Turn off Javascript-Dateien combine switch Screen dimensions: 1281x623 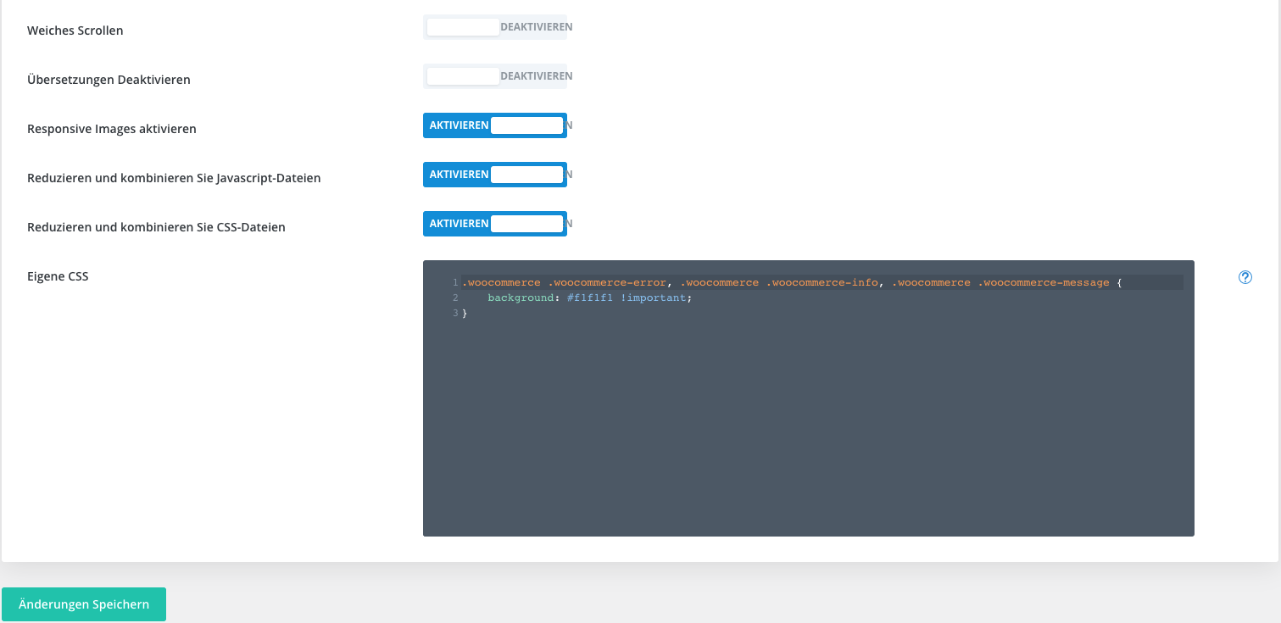(x=495, y=175)
